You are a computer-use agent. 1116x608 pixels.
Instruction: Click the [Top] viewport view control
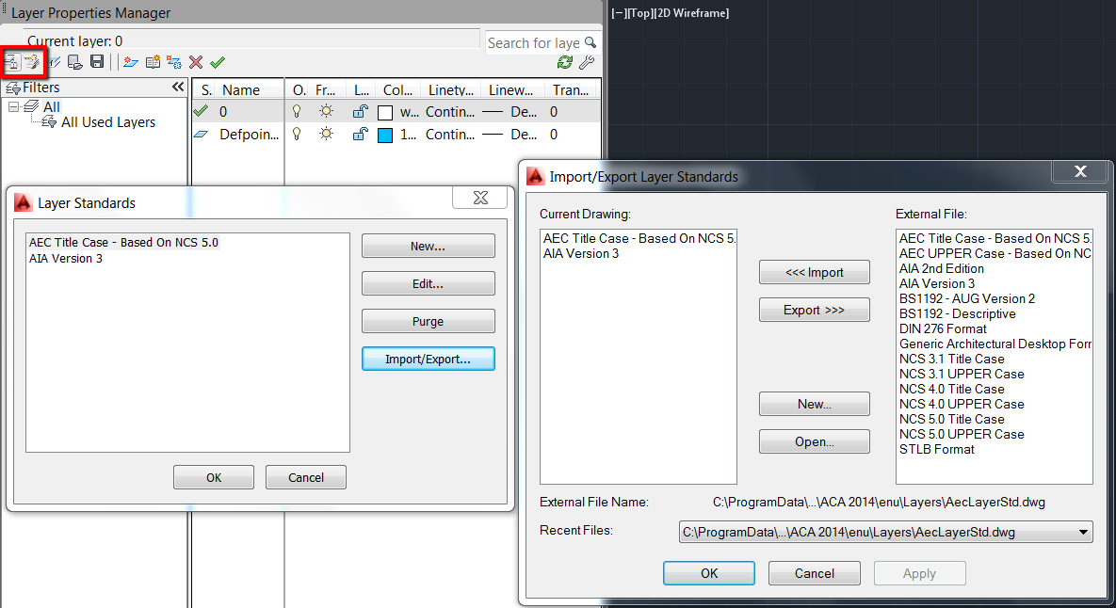[639, 13]
